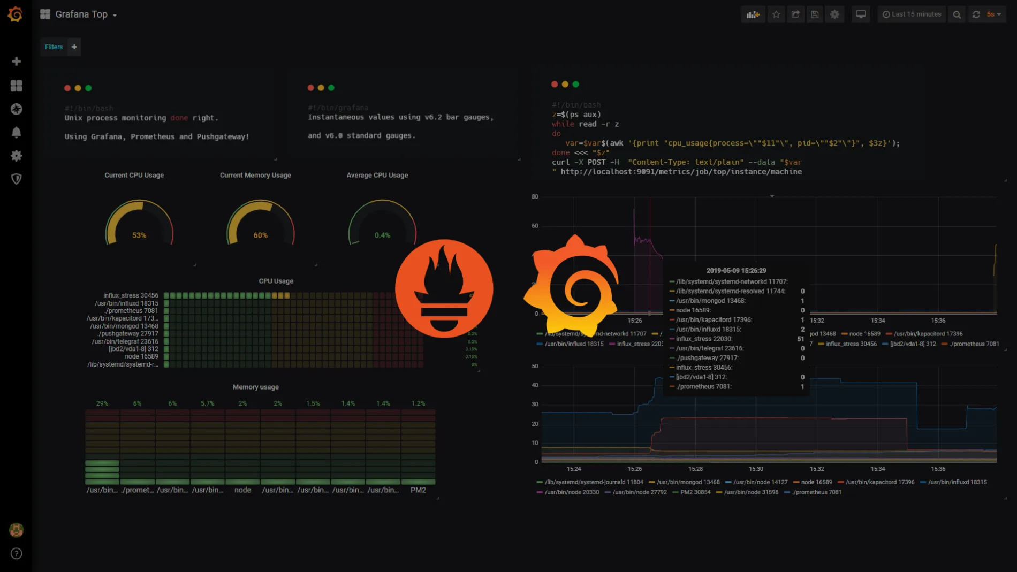Click the PM2 memory usage column
This screenshot has height=572, width=1017.
point(418,447)
